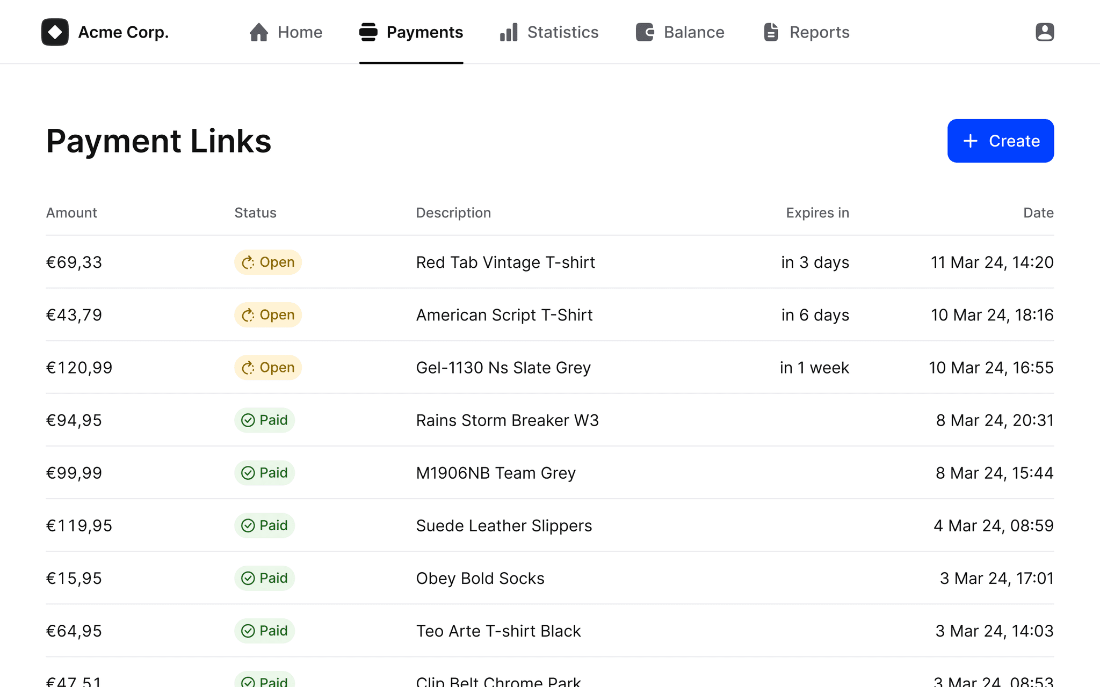This screenshot has height=687, width=1100.
Task: Click the wallet icon next to Balance
Action: click(x=644, y=32)
